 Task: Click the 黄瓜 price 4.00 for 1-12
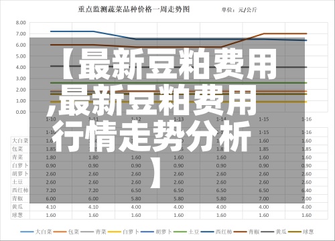(x=136, y=207)
